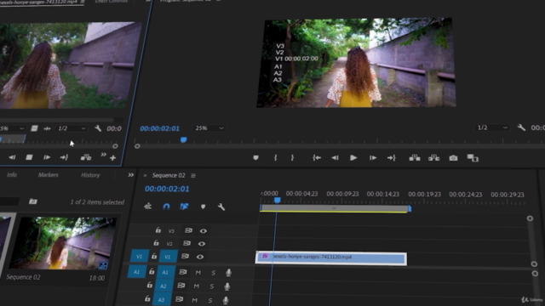
Task: Open Timeline display settings wrench
Action: pyautogui.click(x=221, y=207)
